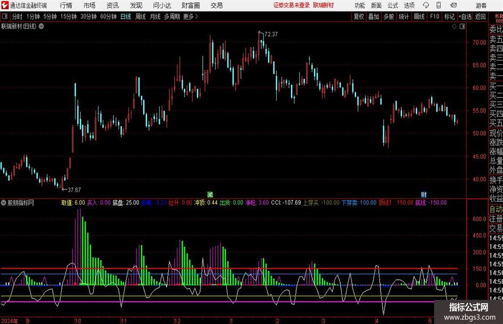Switch to the 分时 chart tab
The height and width of the screenshot is (324, 503).
pyautogui.click(x=17, y=16)
